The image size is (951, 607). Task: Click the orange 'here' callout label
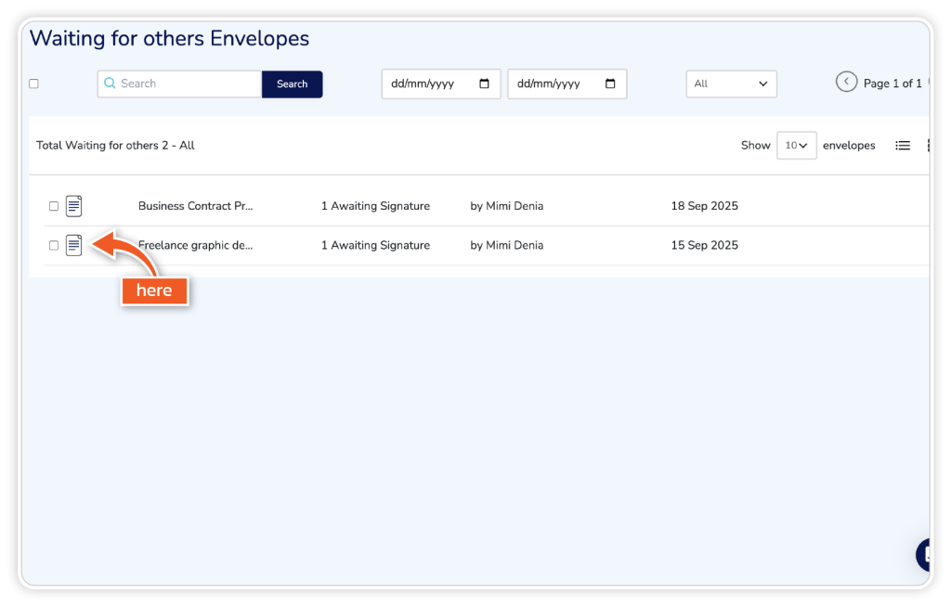(x=154, y=291)
